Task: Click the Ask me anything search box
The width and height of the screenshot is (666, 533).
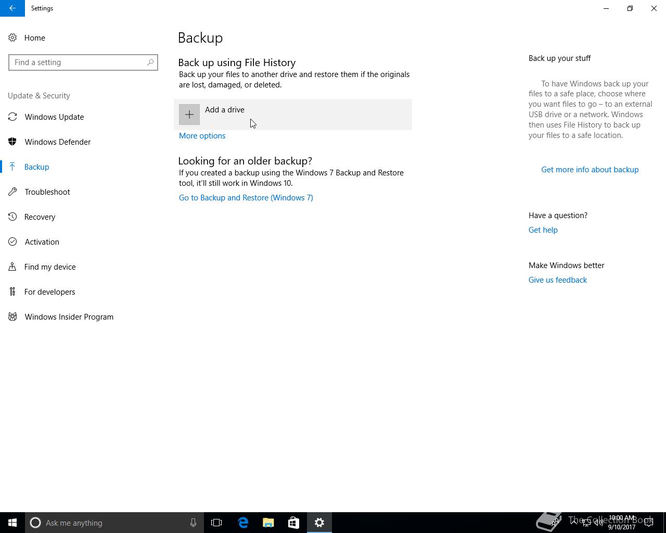Action: pos(114,523)
